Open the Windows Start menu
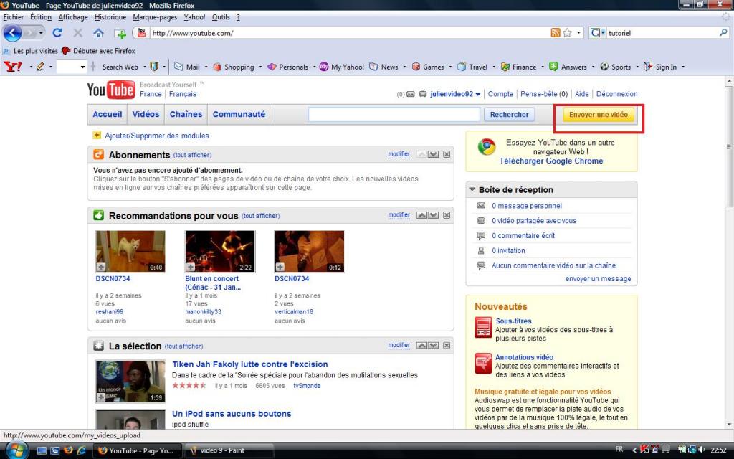 [16, 450]
